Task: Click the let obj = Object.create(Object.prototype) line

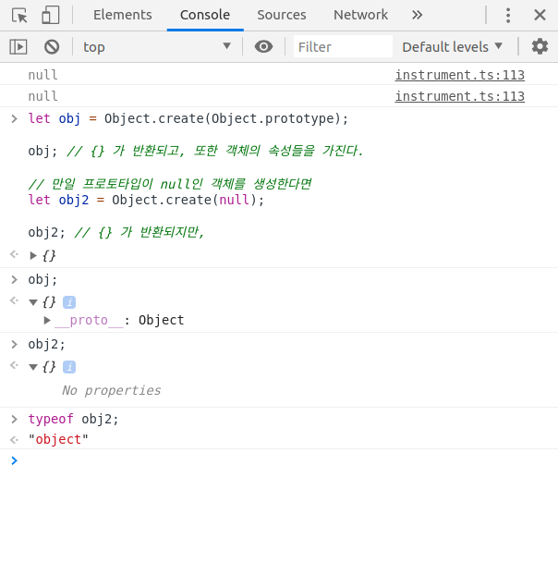Action: click(x=188, y=118)
